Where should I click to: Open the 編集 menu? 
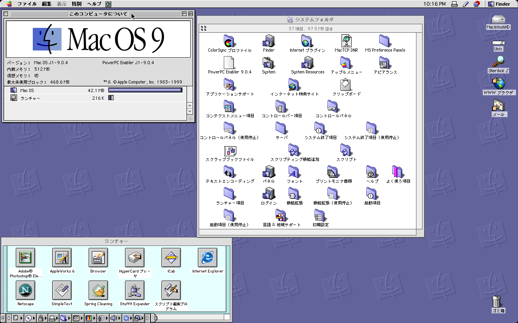(x=47, y=4)
